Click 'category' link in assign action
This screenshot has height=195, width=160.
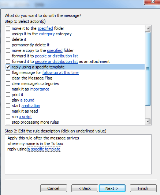point(47,34)
